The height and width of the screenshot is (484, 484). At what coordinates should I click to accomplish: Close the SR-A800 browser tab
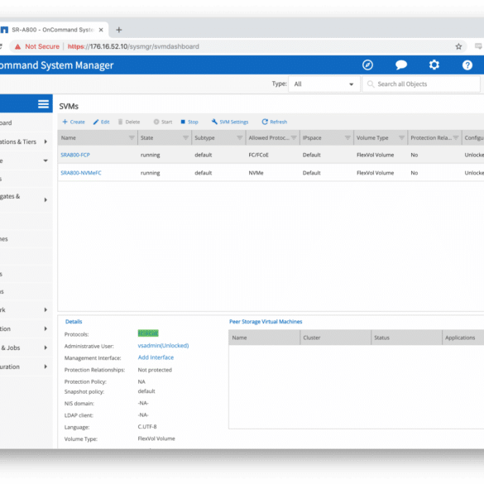tap(101, 30)
